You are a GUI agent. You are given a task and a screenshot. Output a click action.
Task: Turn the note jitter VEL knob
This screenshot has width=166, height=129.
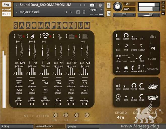coord(77,115)
